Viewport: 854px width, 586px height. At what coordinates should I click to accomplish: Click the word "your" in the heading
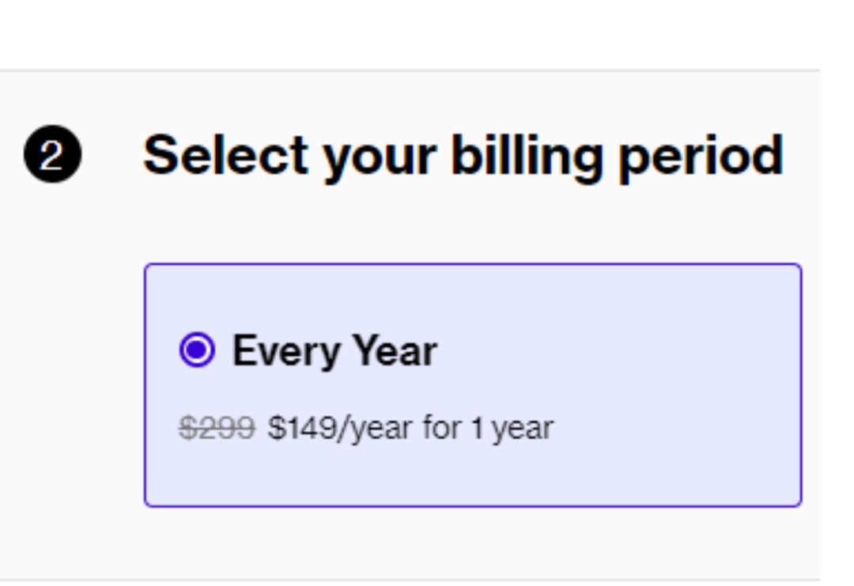coord(380,157)
